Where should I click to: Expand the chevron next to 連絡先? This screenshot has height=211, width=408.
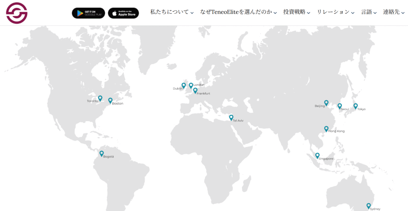coord(403,13)
